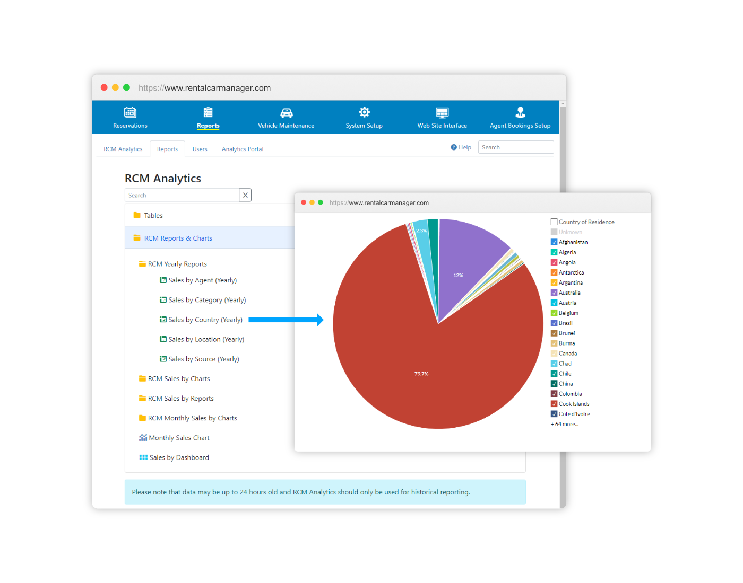Click the Help question mark icon
This screenshot has width=743, height=583.
point(454,147)
